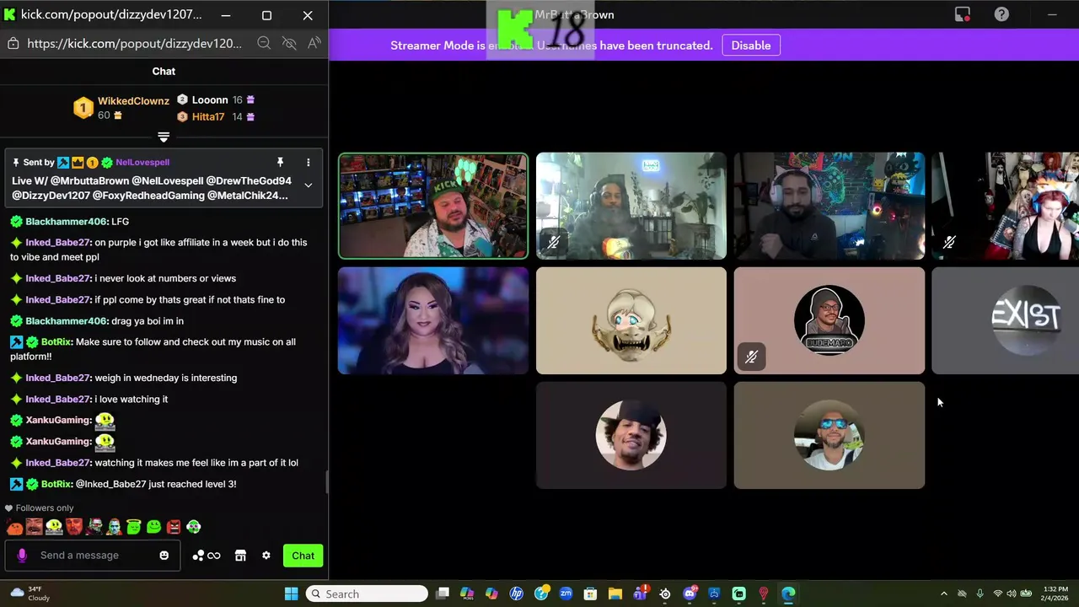This screenshot has height=607, width=1079.
Task: Open the Windows Start menu
Action: coord(291,594)
